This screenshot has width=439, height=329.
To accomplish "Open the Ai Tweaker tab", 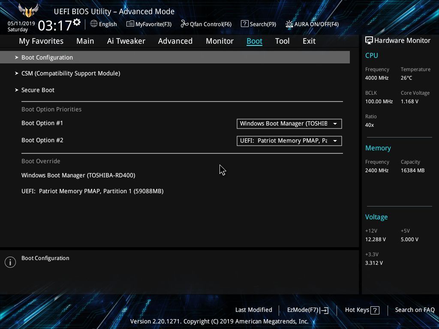I will tap(126, 41).
